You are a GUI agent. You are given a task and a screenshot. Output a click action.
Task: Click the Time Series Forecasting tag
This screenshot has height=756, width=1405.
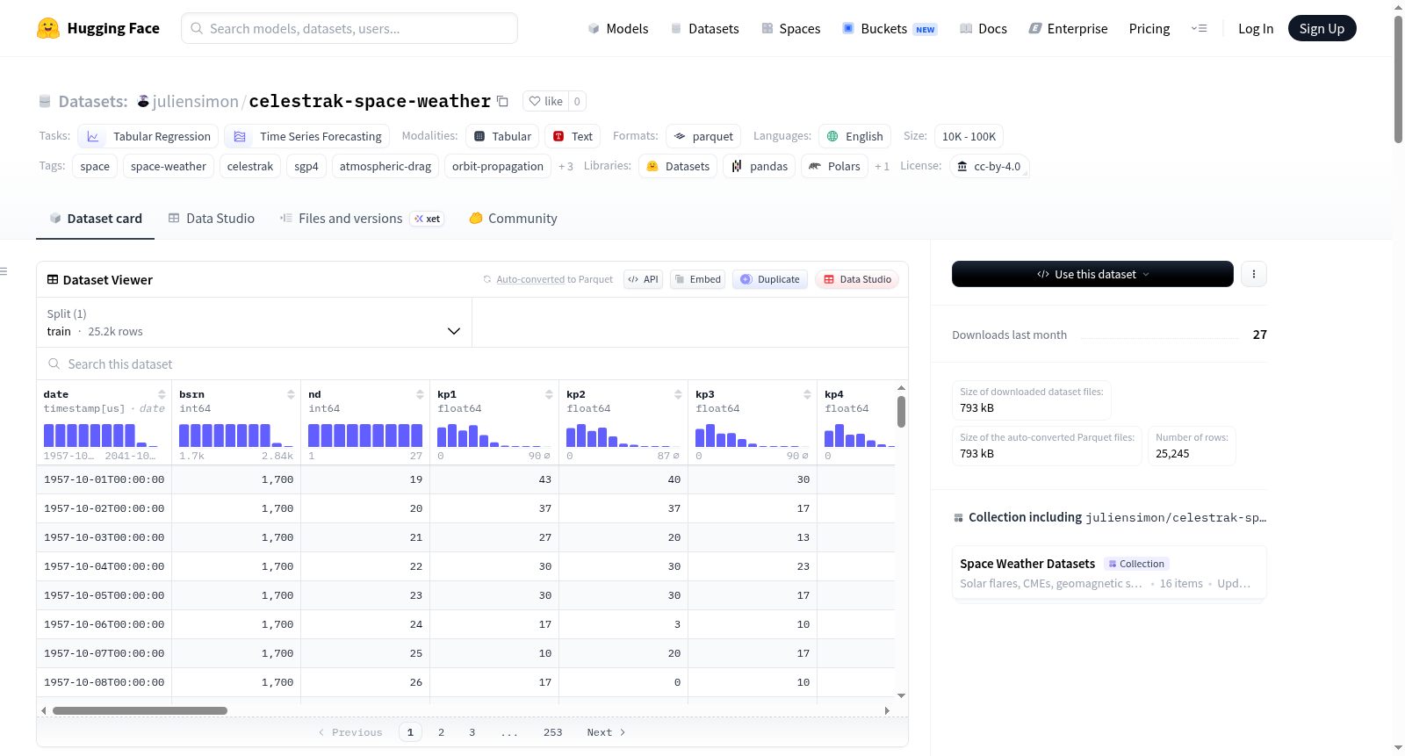(x=306, y=136)
